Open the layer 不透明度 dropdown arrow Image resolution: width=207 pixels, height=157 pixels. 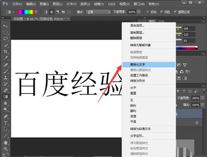202,98
